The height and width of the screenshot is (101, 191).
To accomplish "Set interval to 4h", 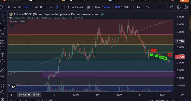I will click(x=37, y=7).
